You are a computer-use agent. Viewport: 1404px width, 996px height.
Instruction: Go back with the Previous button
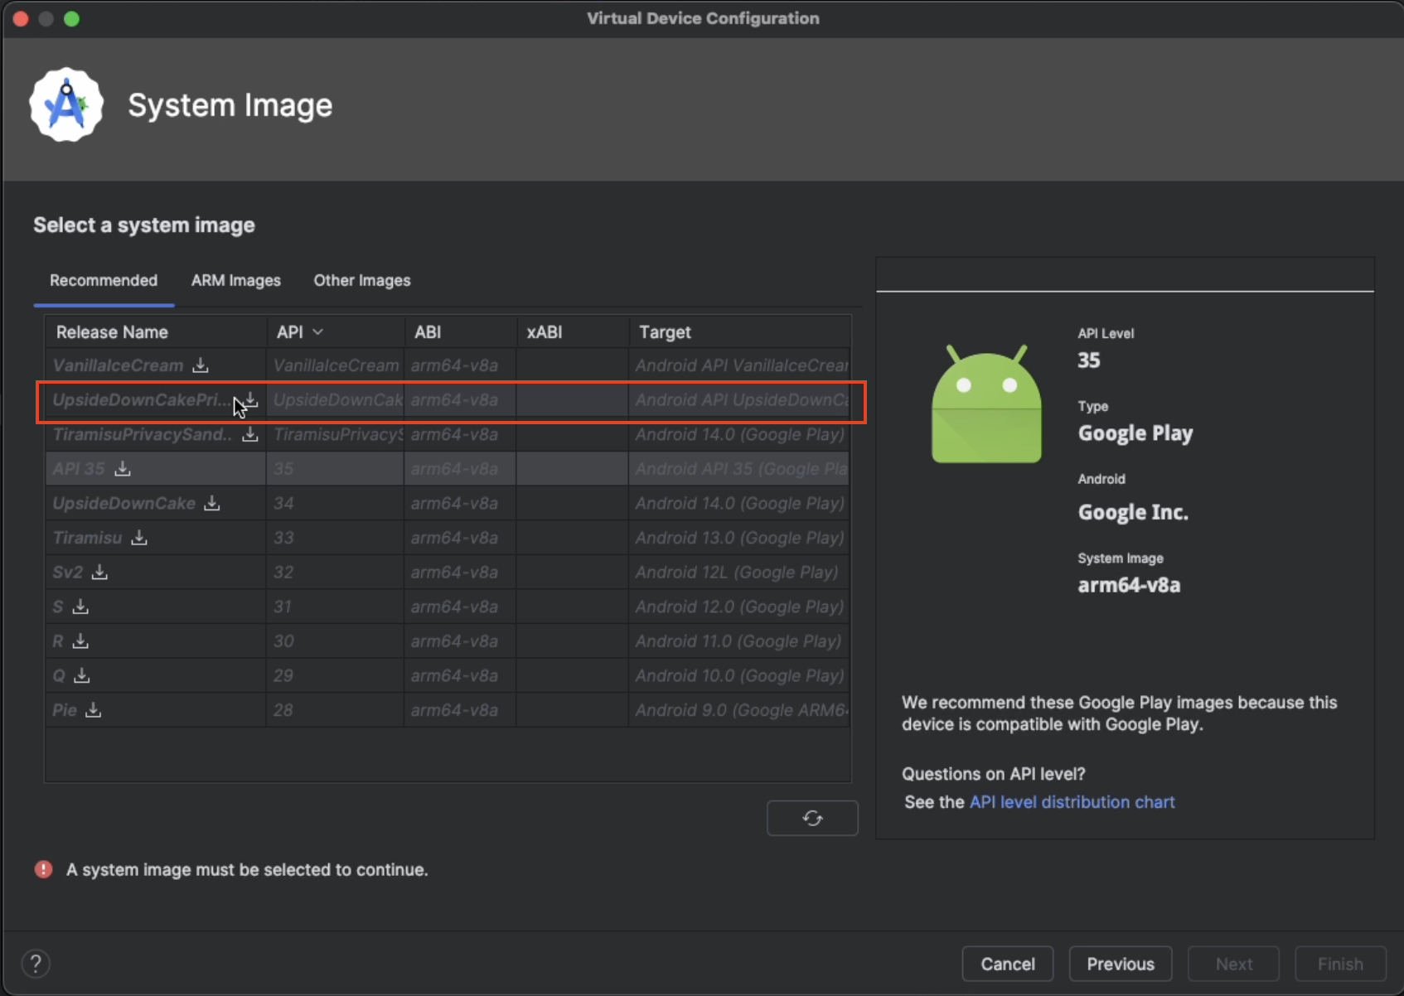click(1121, 964)
